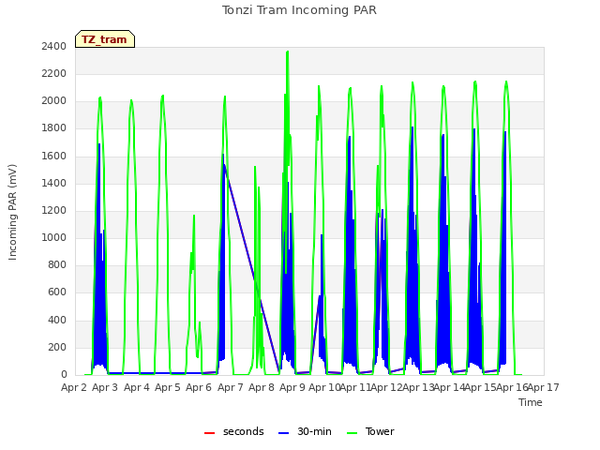Click the Apr 8 tick label
The width and height of the screenshot is (600, 450).
click(x=262, y=387)
